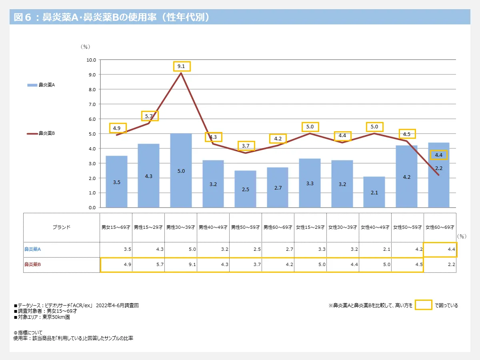The height and width of the screenshot is (360, 480).
Task: Click the ブランド table header cell
Action: coord(62,227)
